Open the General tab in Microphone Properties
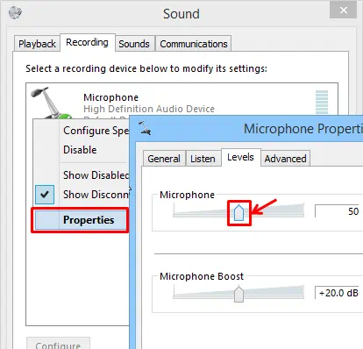The height and width of the screenshot is (349, 363). (x=164, y=159)
